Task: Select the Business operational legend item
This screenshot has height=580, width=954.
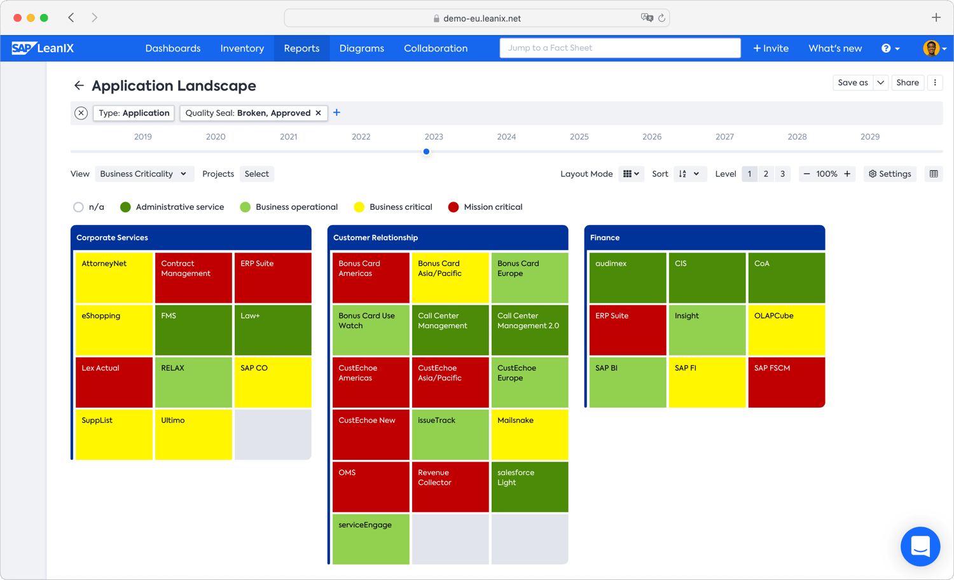Action: click(x=289, y=207)
